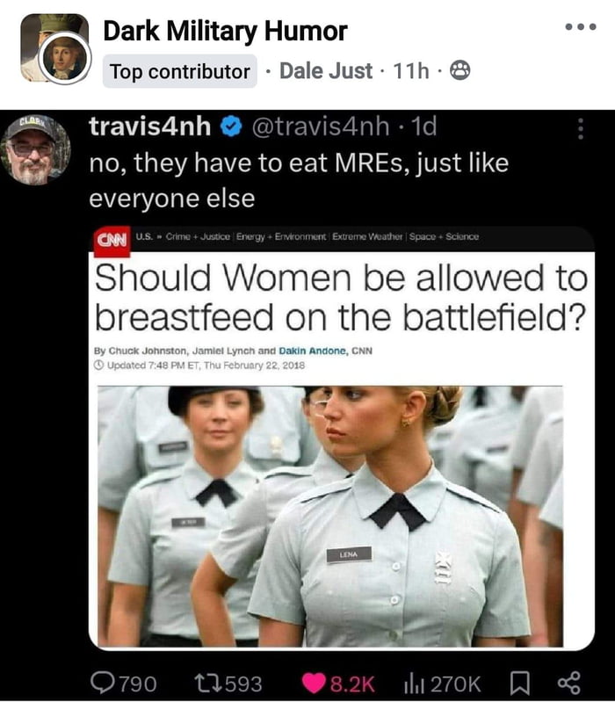This screenshot has height=702, width=615.
Task: Toggle the pink heart like icon
Action: click(314, 684)
